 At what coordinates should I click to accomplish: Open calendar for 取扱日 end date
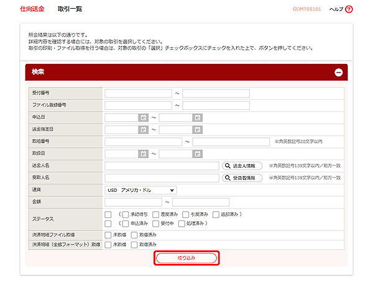pos(198,154)
